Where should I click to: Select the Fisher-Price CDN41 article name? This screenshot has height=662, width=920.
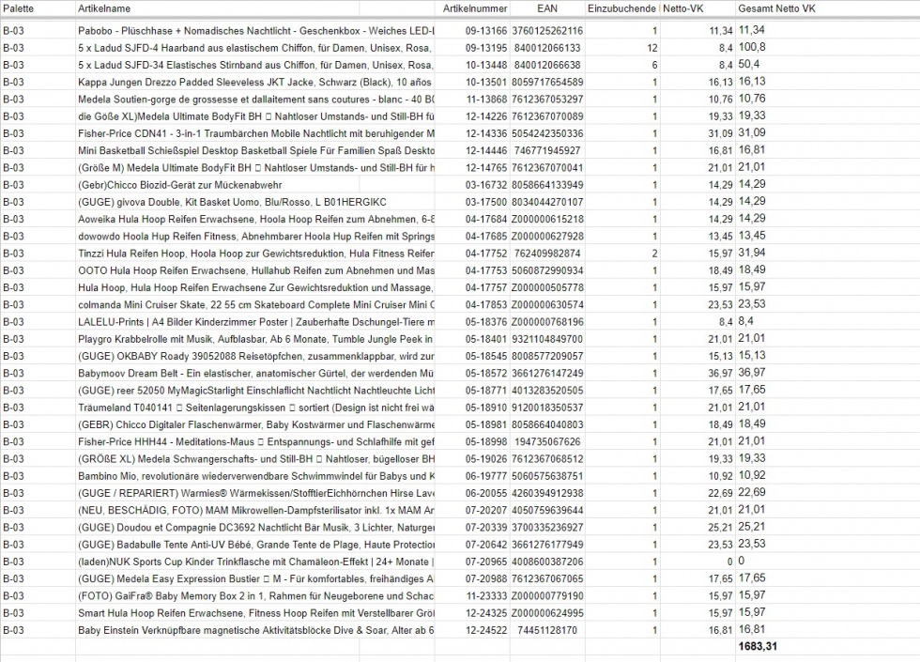(x=255, y=133)
